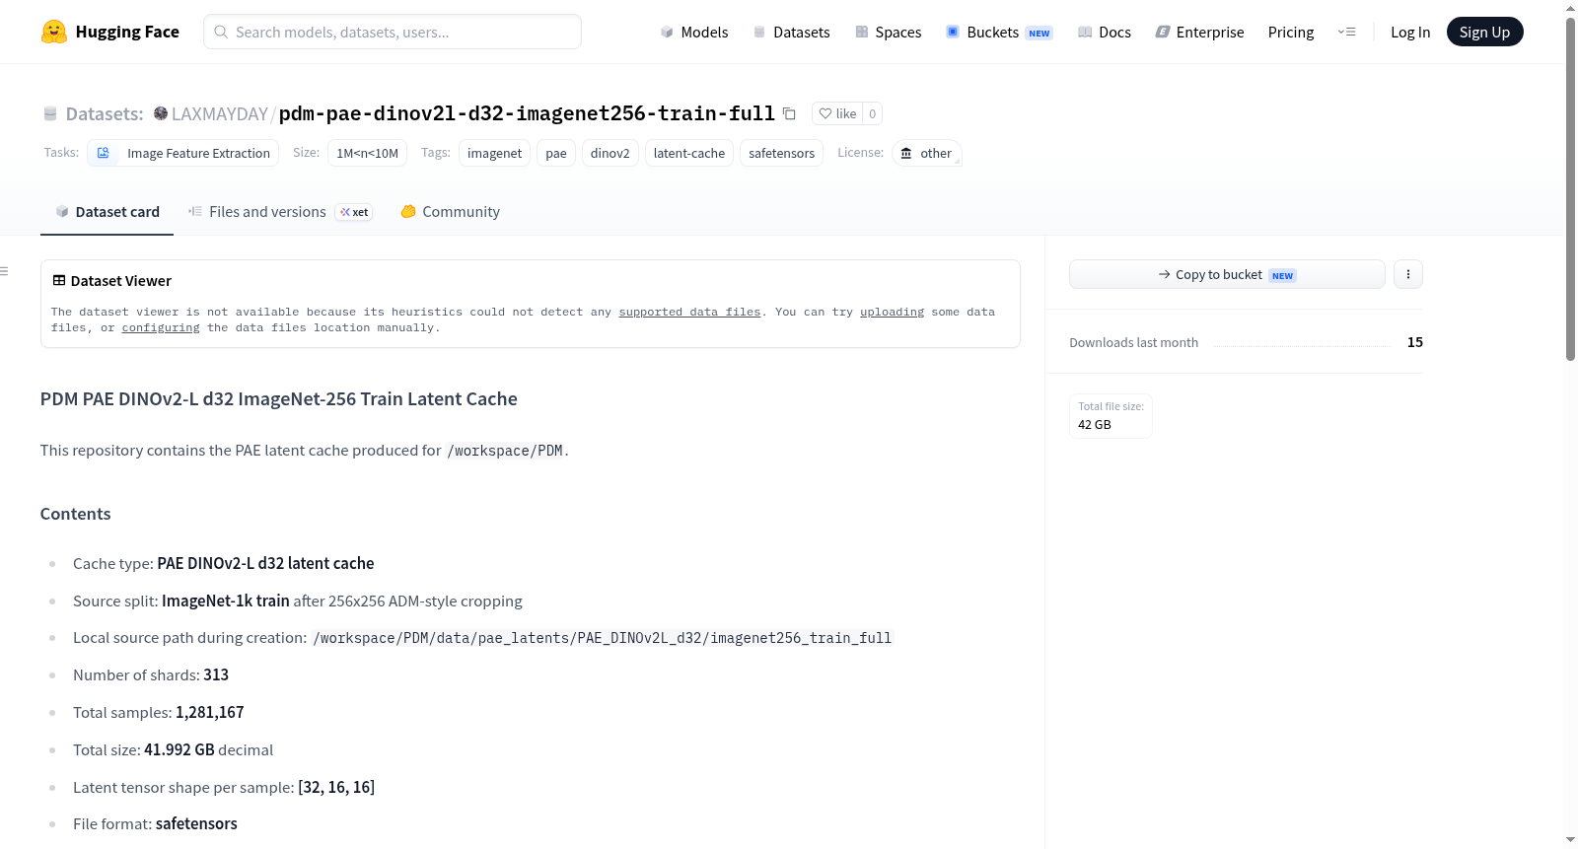Click the Image Feature Extraction task icon
This screenshot has height=849, width=1578.
click(104, 153)
